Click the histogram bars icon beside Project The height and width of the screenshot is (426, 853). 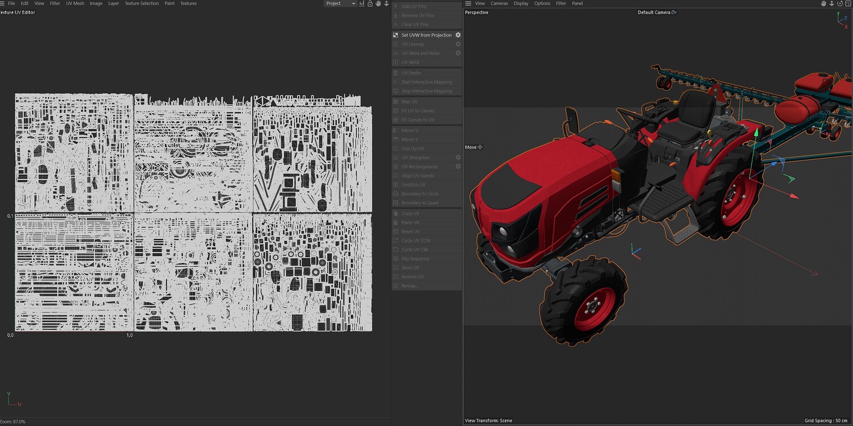click(362, 3)
